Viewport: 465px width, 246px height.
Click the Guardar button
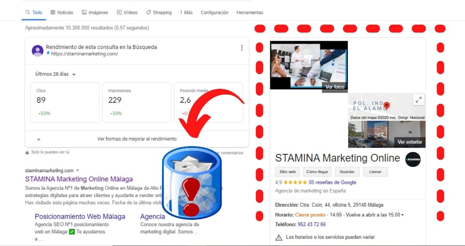(x=347, y=172)
